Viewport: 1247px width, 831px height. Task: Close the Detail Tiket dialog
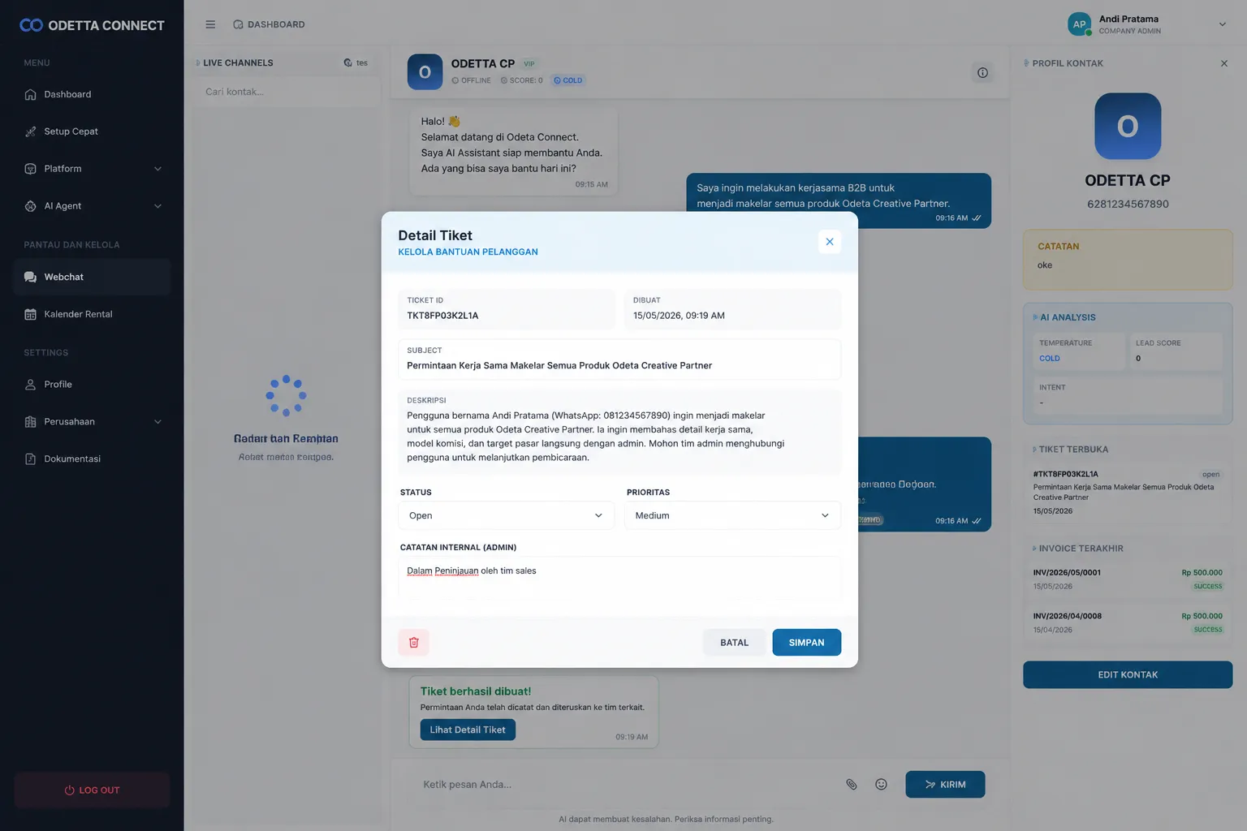(829, 242)
